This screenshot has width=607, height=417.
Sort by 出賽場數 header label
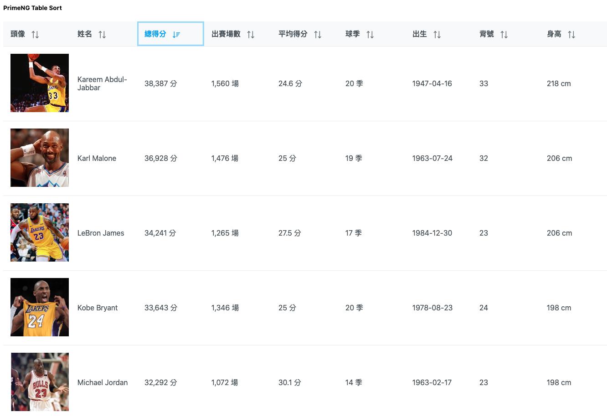[226, 34]
